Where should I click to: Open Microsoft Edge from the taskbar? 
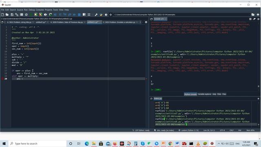click(x=87, y=143)
